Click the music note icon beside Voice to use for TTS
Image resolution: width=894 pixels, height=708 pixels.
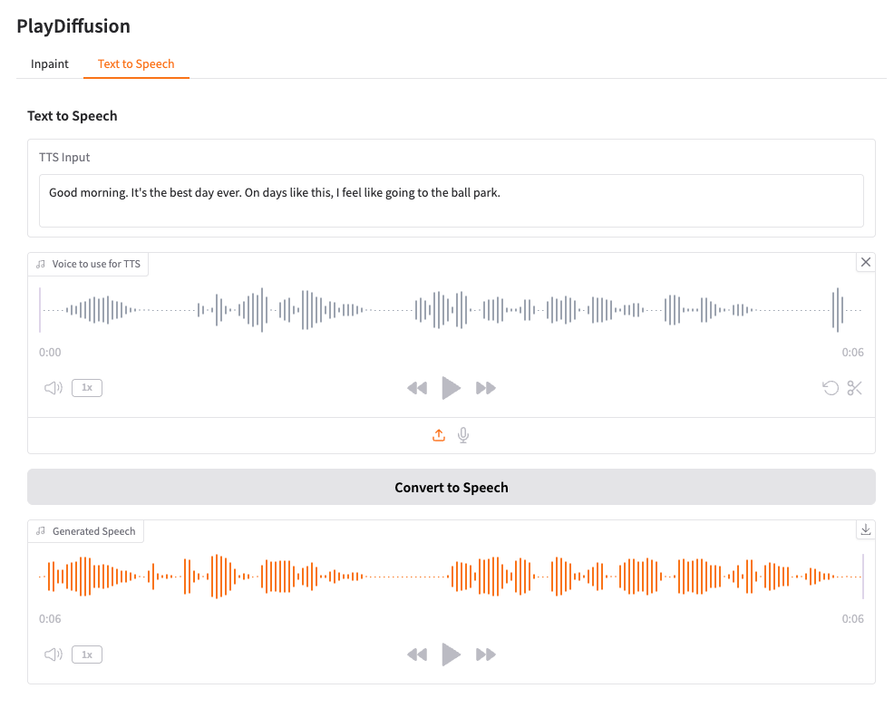click(x=41, y=264)
